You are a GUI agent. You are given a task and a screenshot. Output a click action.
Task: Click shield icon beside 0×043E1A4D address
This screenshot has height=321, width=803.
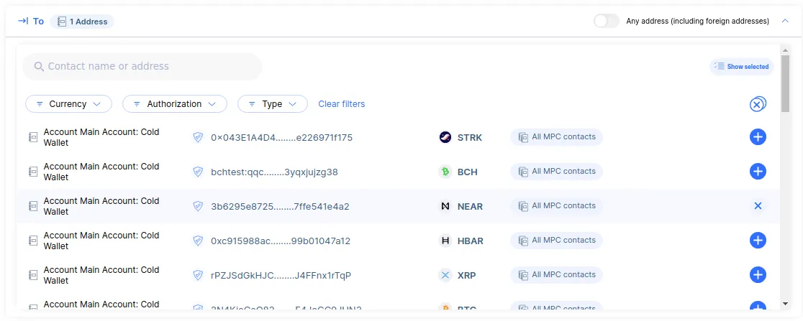pos(198,137)
